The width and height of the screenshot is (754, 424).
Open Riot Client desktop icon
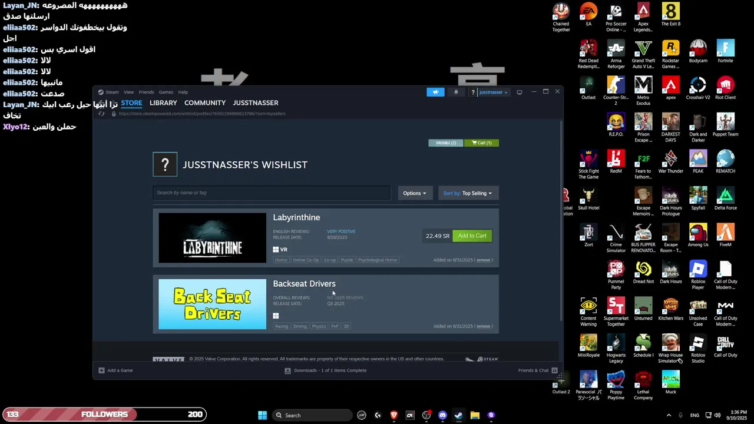(725, 88)
